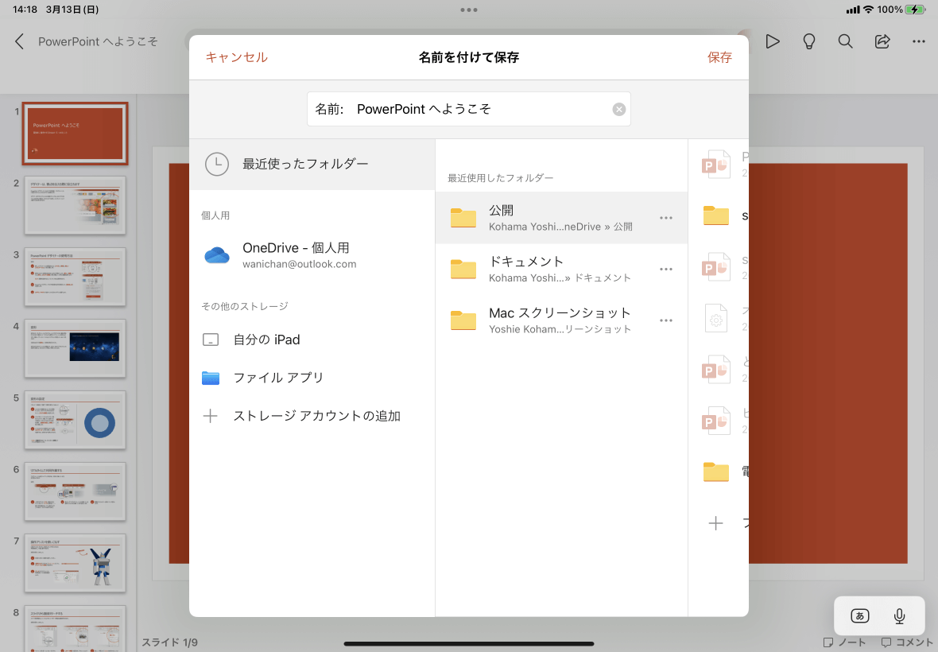Tap the OneDrive cloud icon
938x652 pixels.
pyautogui.click(x=216, y=255)
